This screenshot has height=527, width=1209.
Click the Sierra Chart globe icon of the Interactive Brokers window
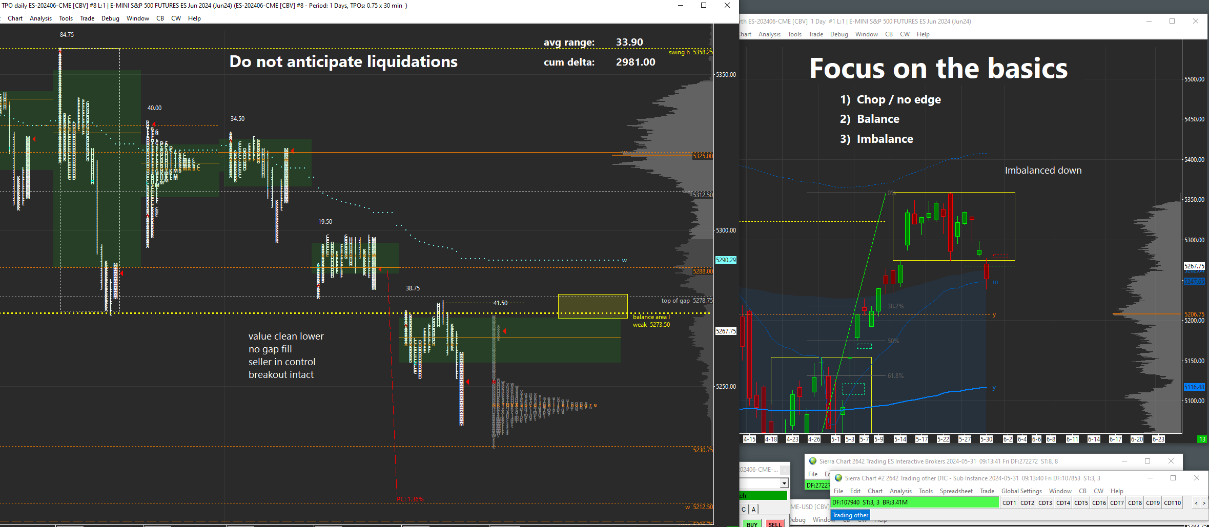pyautogui.click(x=812, y=461)
